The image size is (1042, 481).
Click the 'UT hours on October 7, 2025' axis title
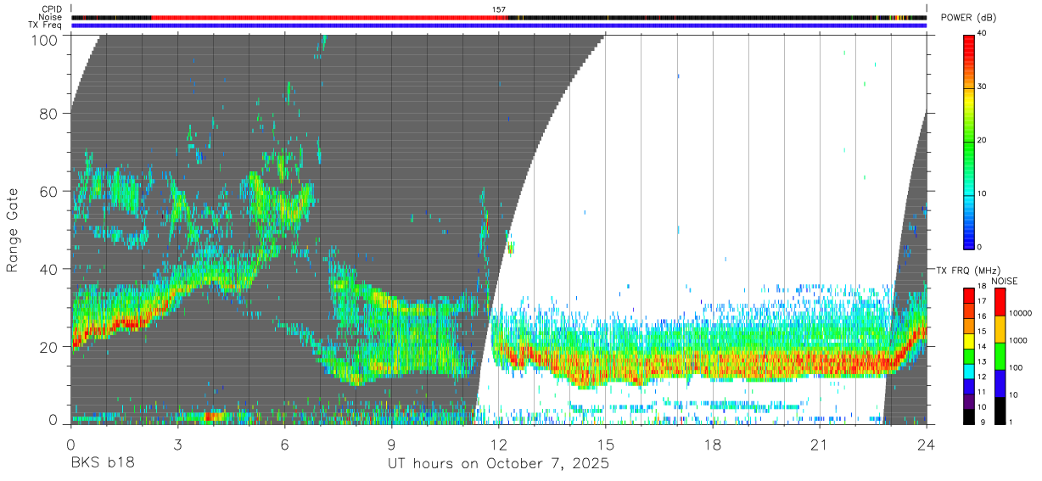[x=498, y=464]
